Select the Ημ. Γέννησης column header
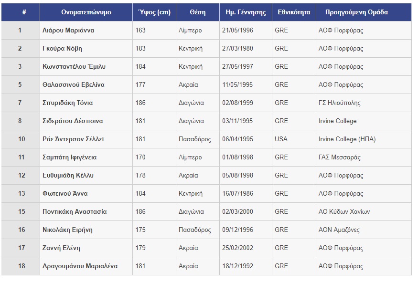The image size is (418, 283). pyautogui.click(x=246, y=12)
